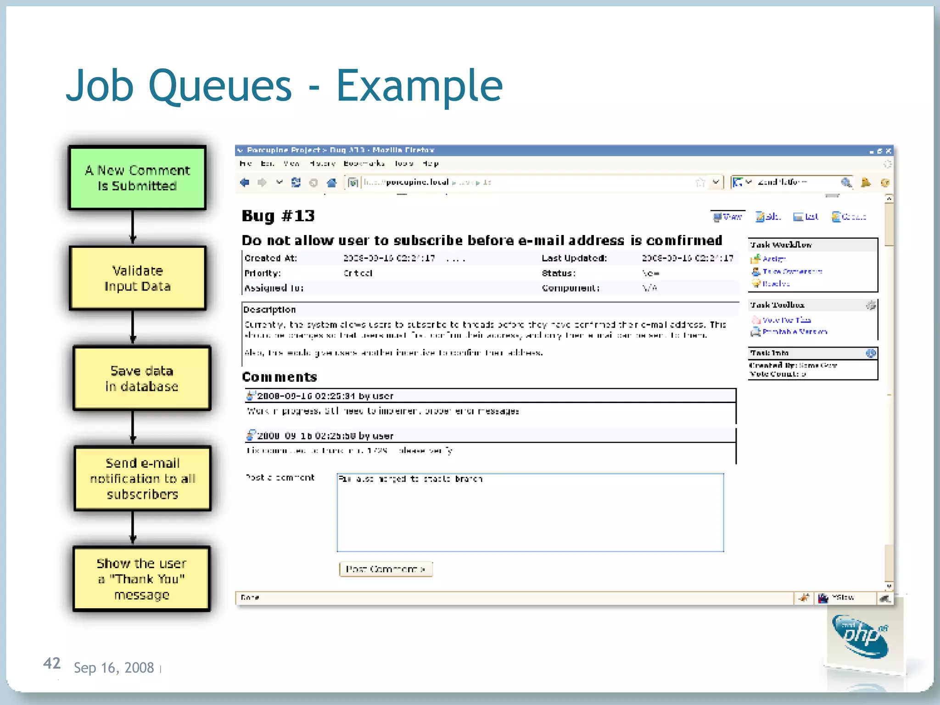Viewport: 940px width, 705px height.
Task: Click the Resolve link in Task Workflow
Action: (776, 284)
